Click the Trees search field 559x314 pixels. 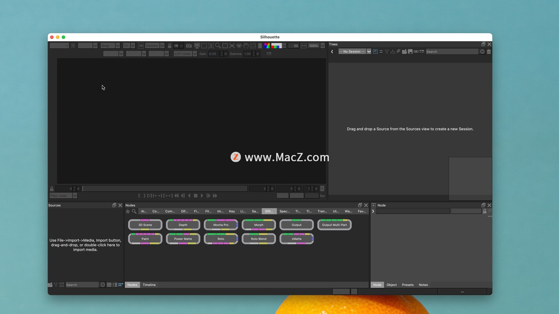click(x=452, y=51)
